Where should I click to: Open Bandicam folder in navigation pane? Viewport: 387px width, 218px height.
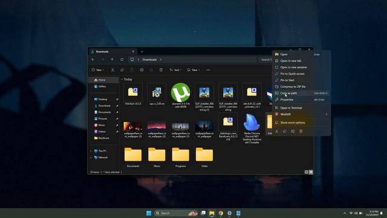103,138
